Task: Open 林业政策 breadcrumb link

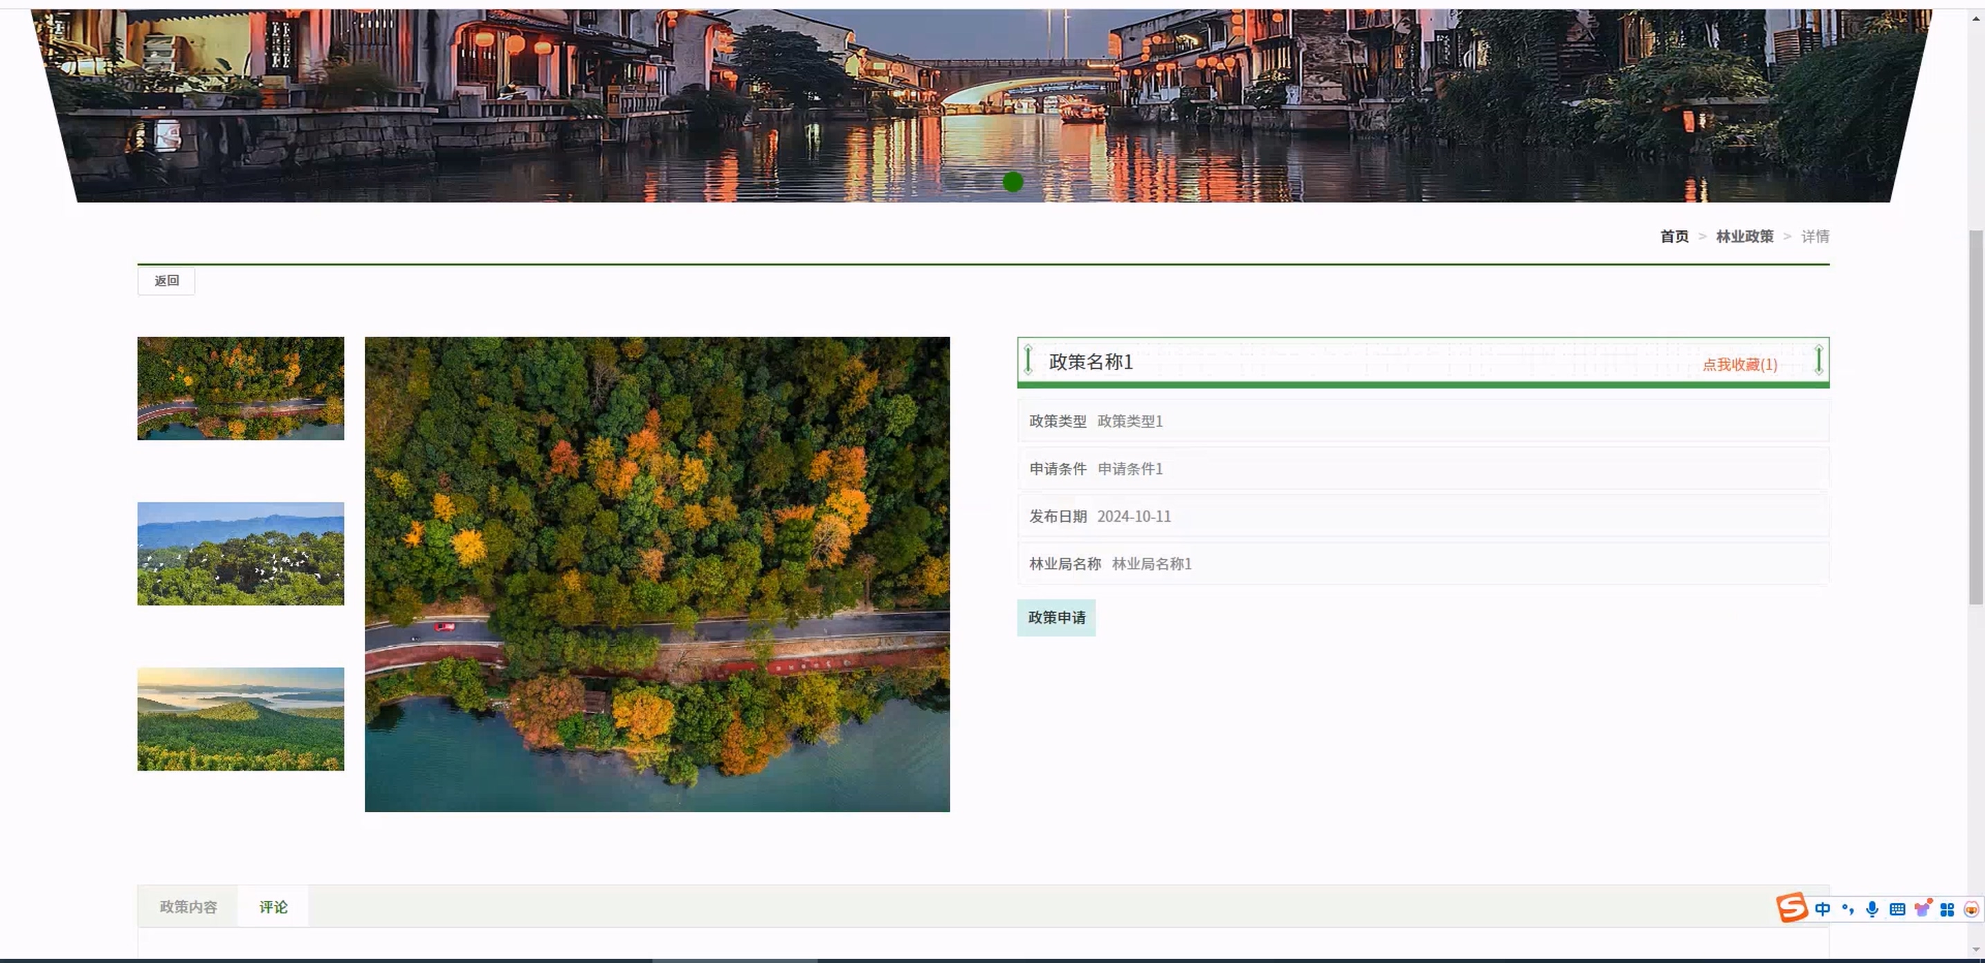Action: pos(1744,237)
